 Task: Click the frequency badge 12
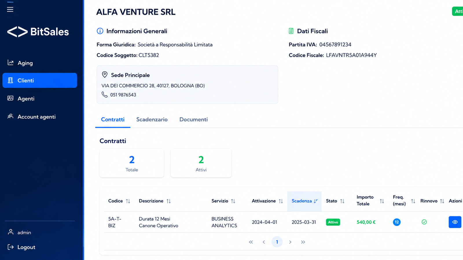point(397,222)
